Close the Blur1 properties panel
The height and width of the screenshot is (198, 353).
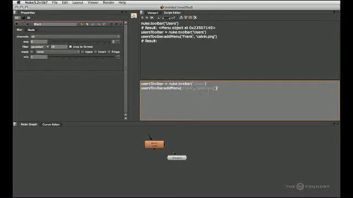click(121, 24)
